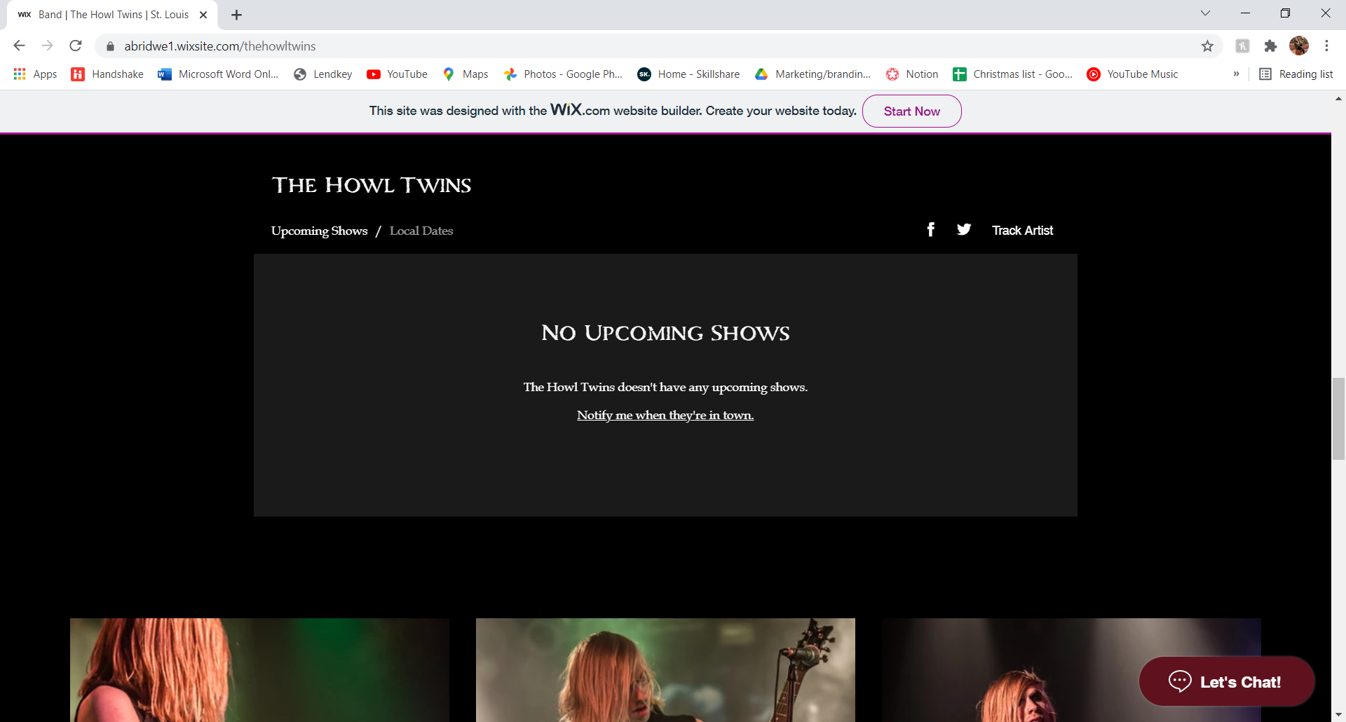Open the Maps bookmark
1346x722 pixels.
pyautogui.click(x=465, y=74)
